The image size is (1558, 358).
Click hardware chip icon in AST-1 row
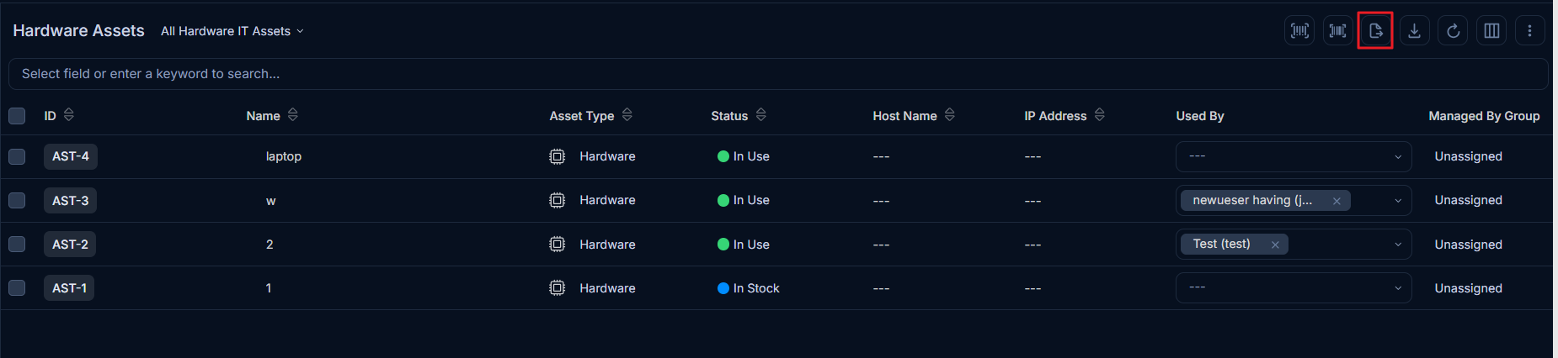557,287
